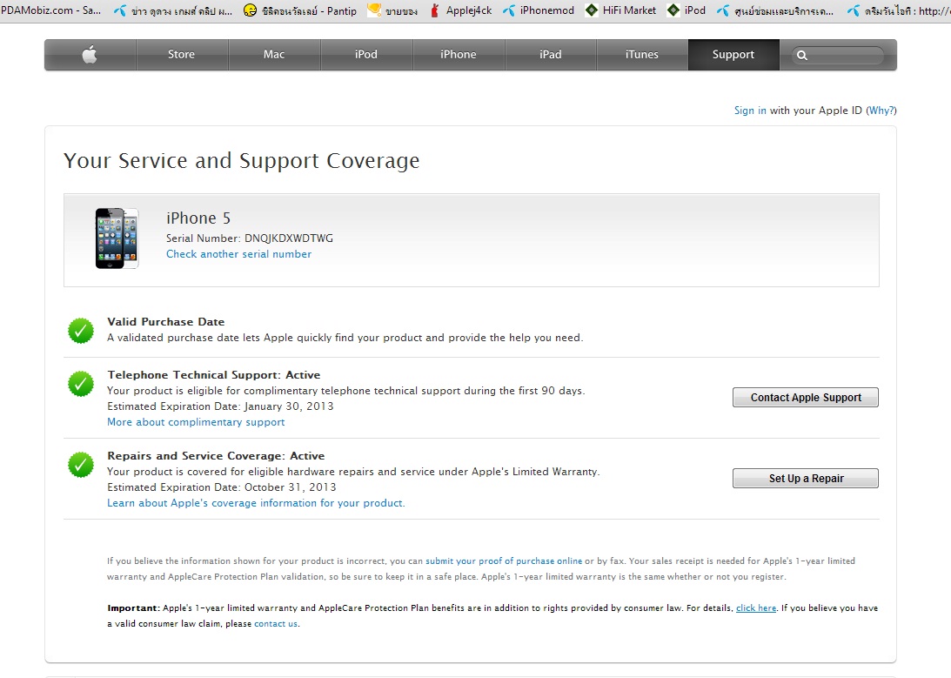Open More about complimentary support link

[196, 422]
